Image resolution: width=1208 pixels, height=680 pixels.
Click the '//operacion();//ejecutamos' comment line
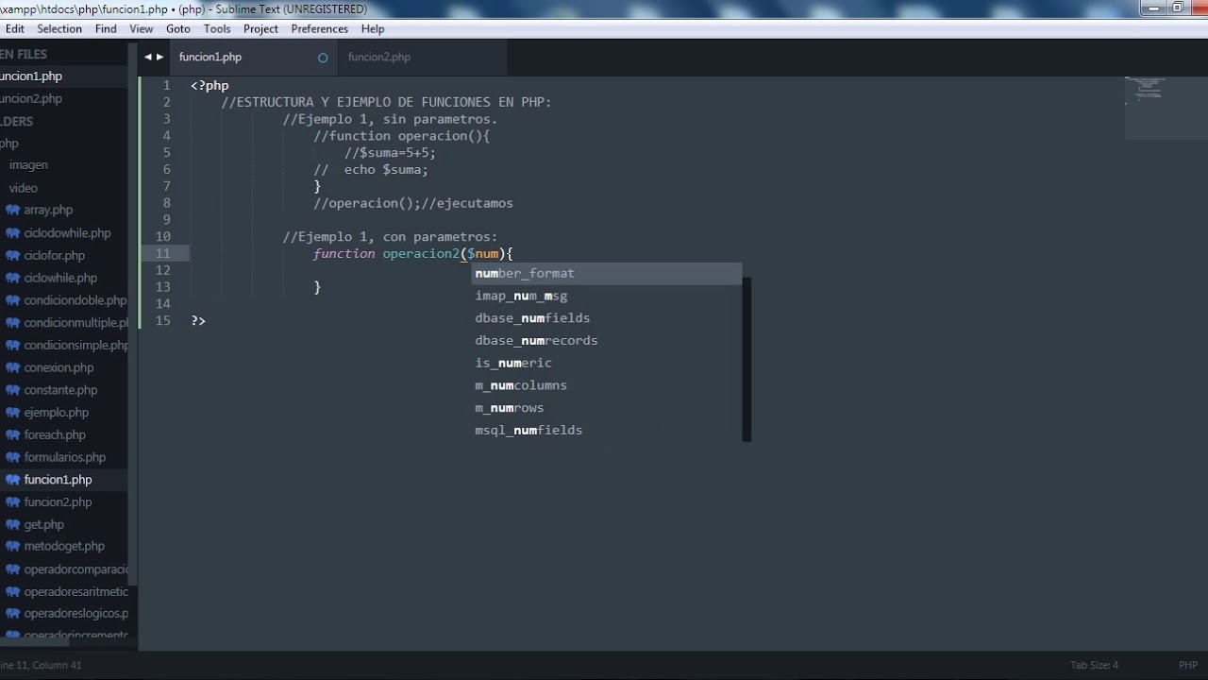pyautogui.click(x=413, y=203)
